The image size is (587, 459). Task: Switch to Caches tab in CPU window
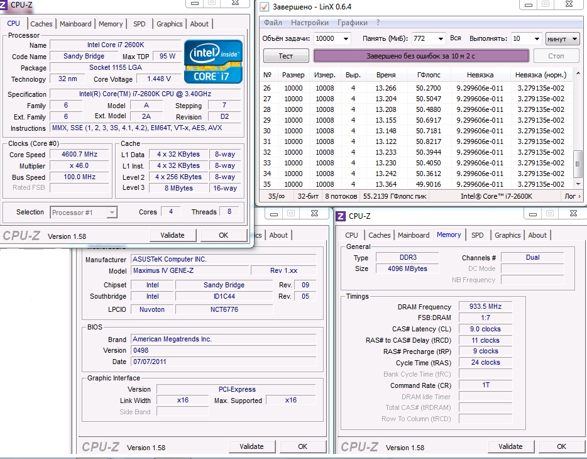41,24
